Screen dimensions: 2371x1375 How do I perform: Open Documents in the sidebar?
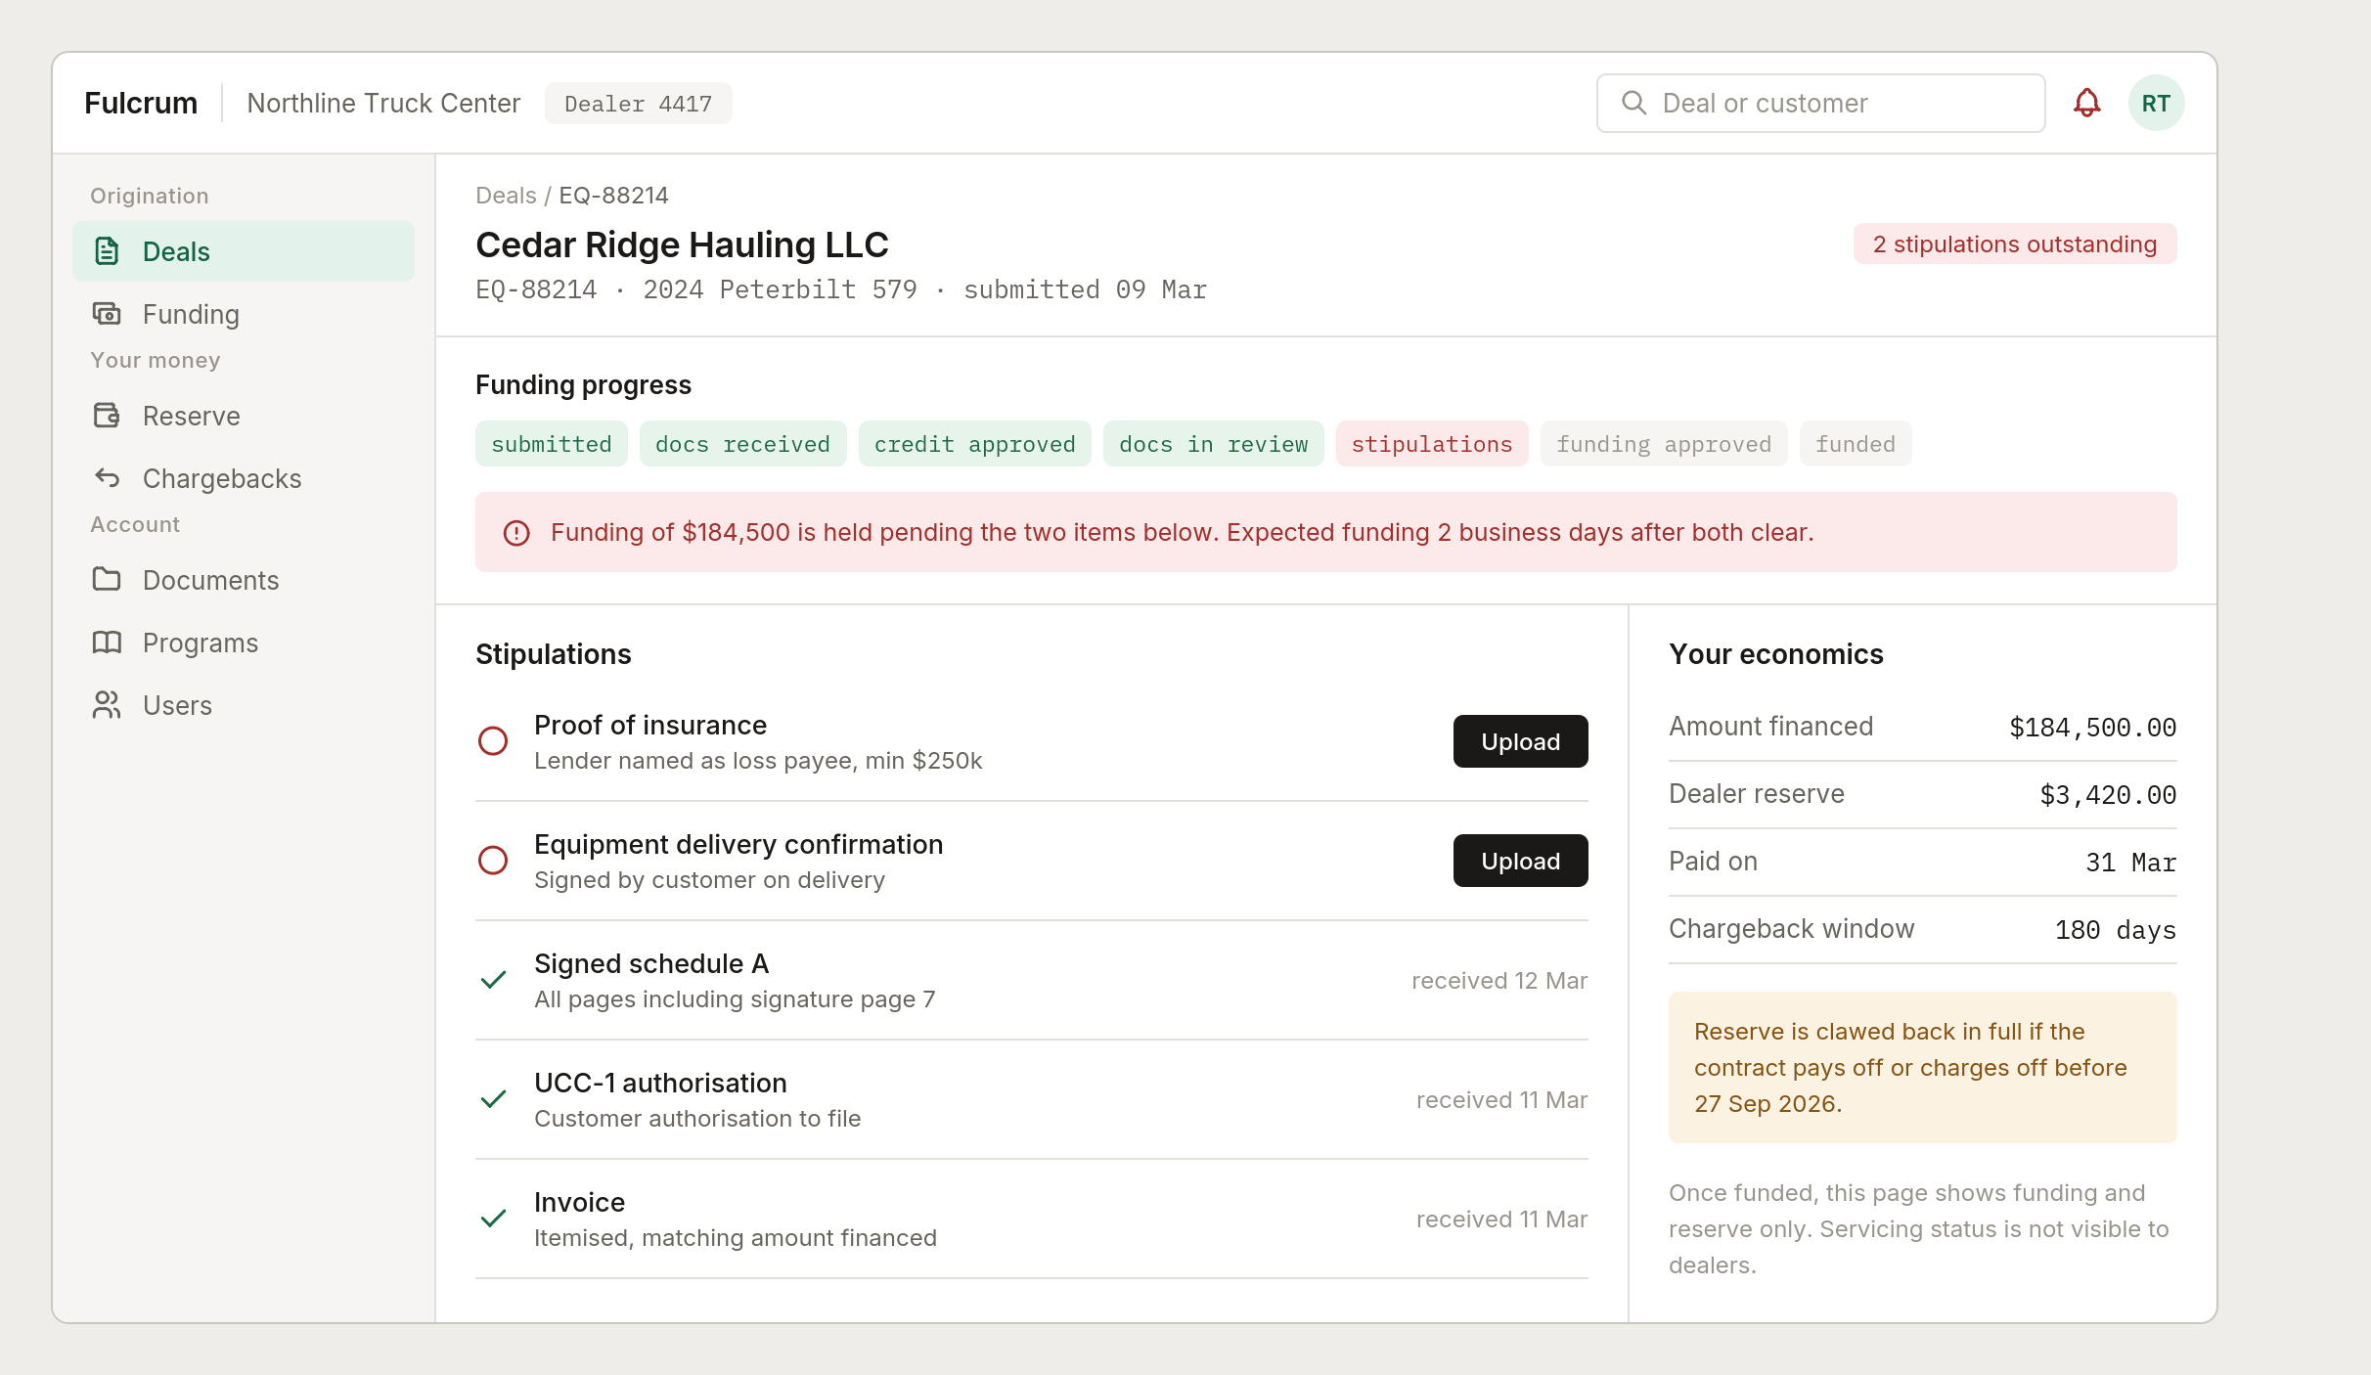coord(244,580)
